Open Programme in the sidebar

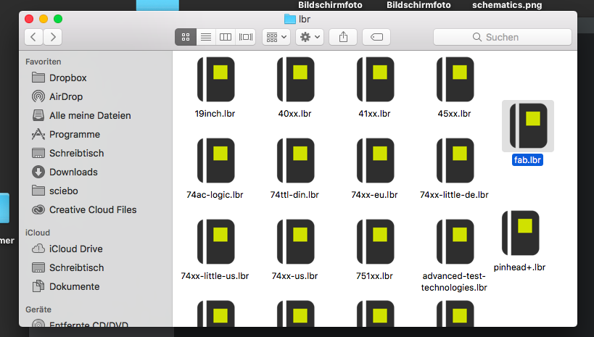coord(66,134)
